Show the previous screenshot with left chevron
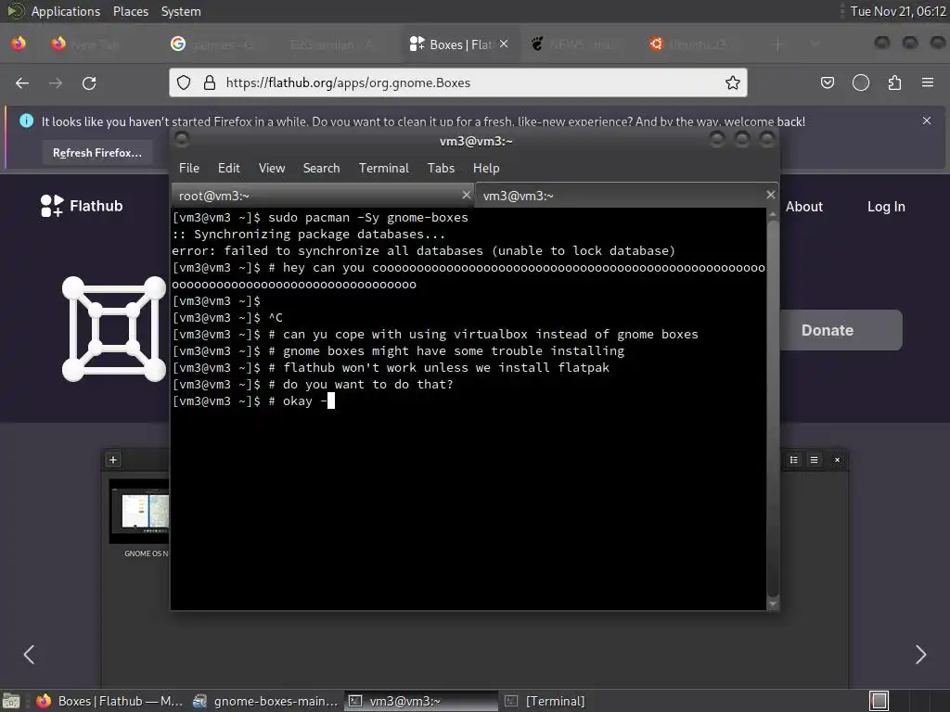The height and width of the screenshot is (712, 950). click(x=29, y=655)
